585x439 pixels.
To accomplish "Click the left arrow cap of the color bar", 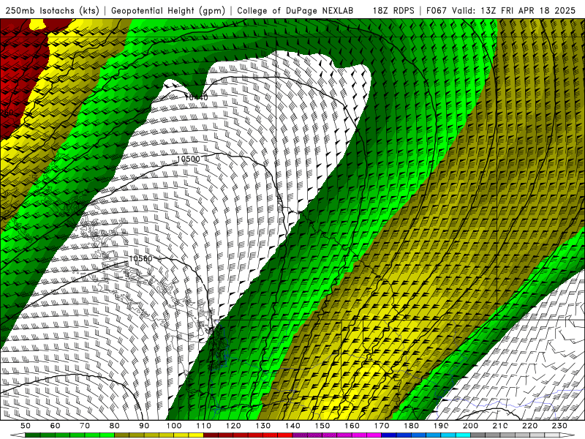I will (18, 435).
